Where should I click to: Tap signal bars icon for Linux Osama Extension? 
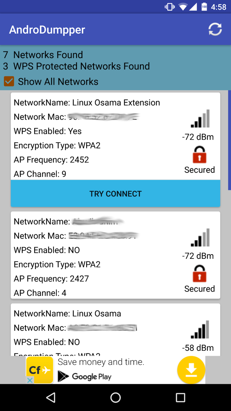(200, 119)
